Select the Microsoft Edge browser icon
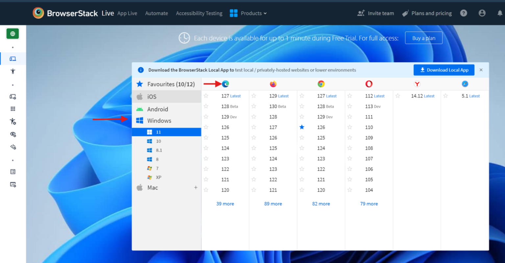This screenshot has height=263, width=505. (225, 84)
